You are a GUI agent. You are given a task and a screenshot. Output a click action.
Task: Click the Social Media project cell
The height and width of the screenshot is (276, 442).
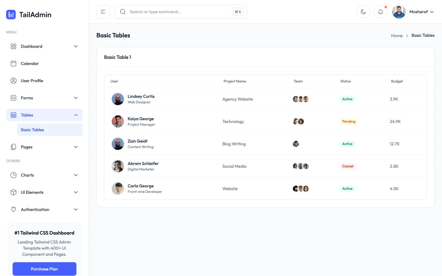(234, 166)
